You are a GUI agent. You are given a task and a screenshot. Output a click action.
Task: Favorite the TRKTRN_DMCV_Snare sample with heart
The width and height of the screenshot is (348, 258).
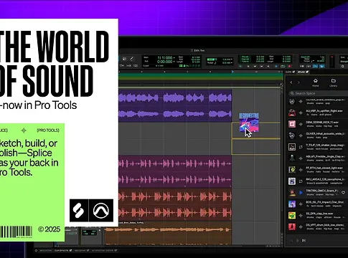343,193
